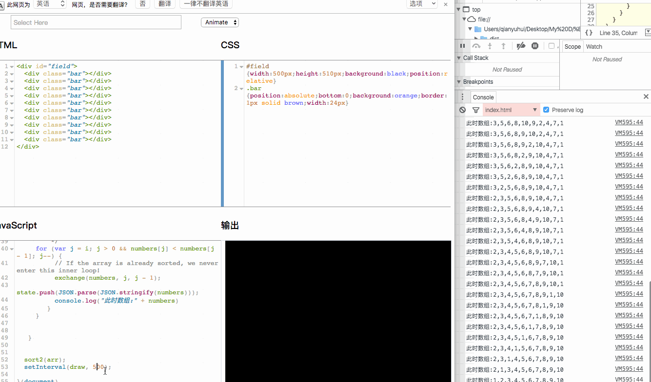Image resolution: width=651 pixels, height=382 pixels.
Task: Switch to the Scope tab
Action: pos(572,47)
